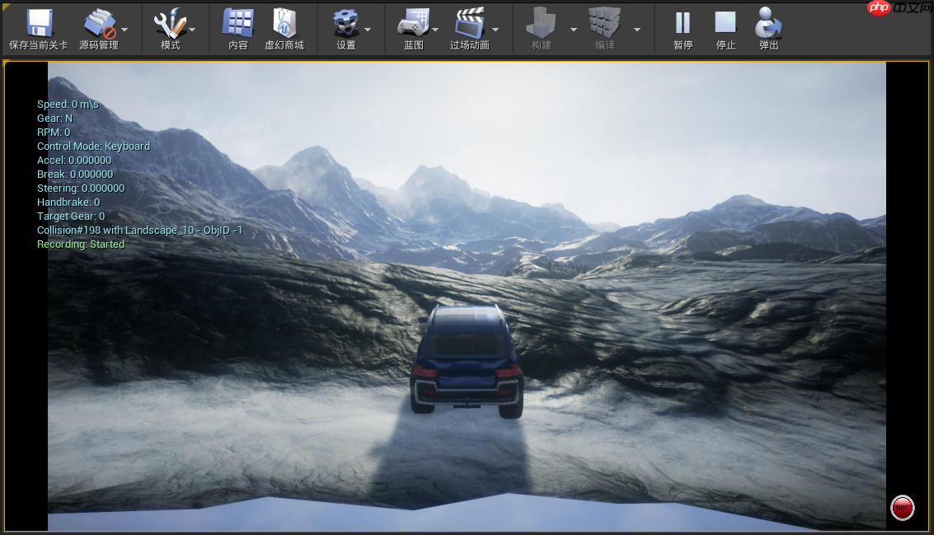Open the Content (内容) browser icon
This screenshot has width=934, height=535.
(238, 24)
